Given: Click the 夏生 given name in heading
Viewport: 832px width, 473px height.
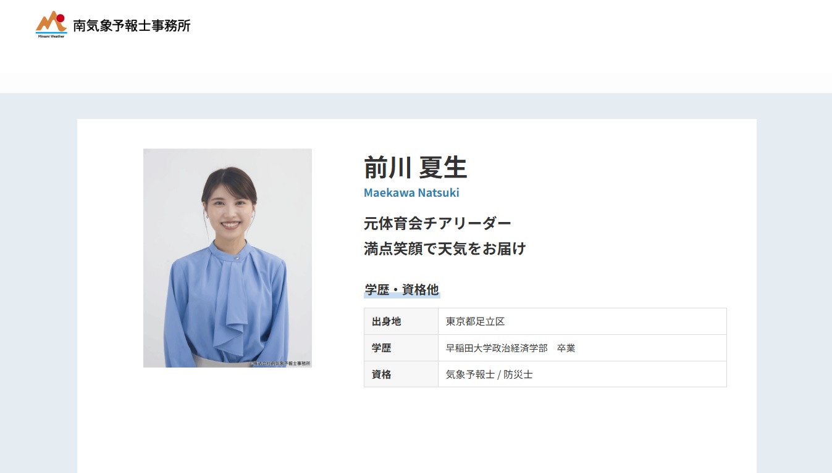Looking at the screenshot, I should coord(443,168).
